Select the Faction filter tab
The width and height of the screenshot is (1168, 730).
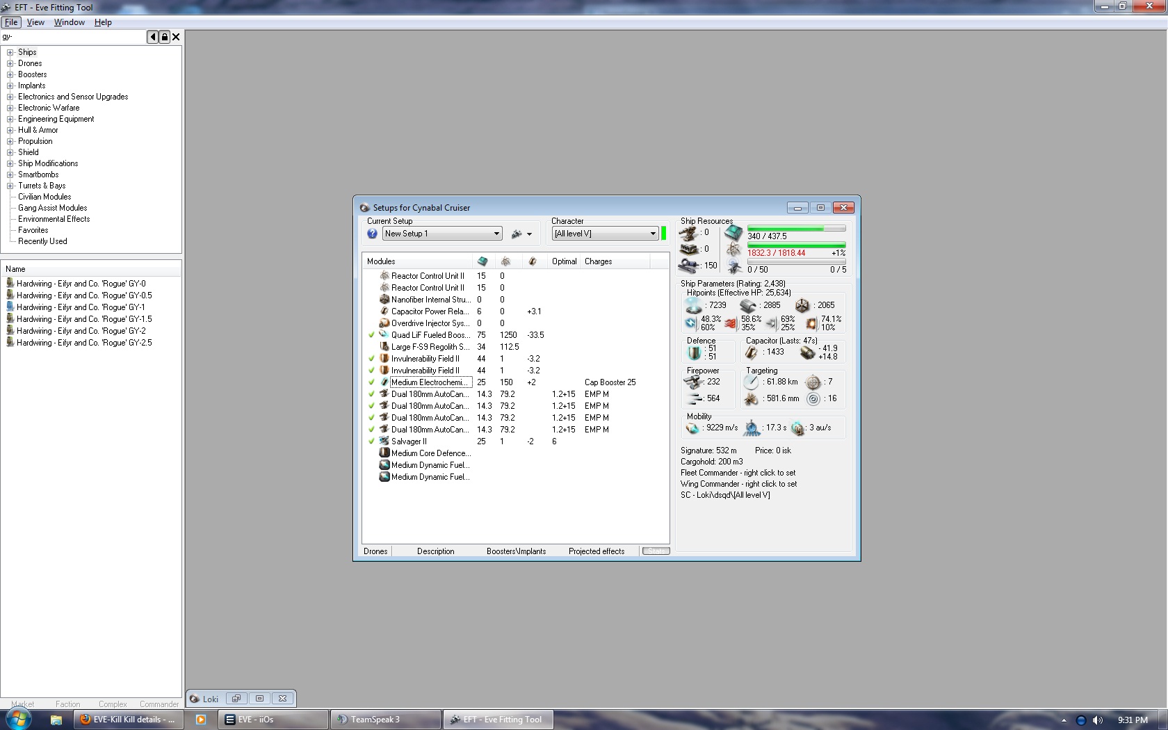click(68, 704)
